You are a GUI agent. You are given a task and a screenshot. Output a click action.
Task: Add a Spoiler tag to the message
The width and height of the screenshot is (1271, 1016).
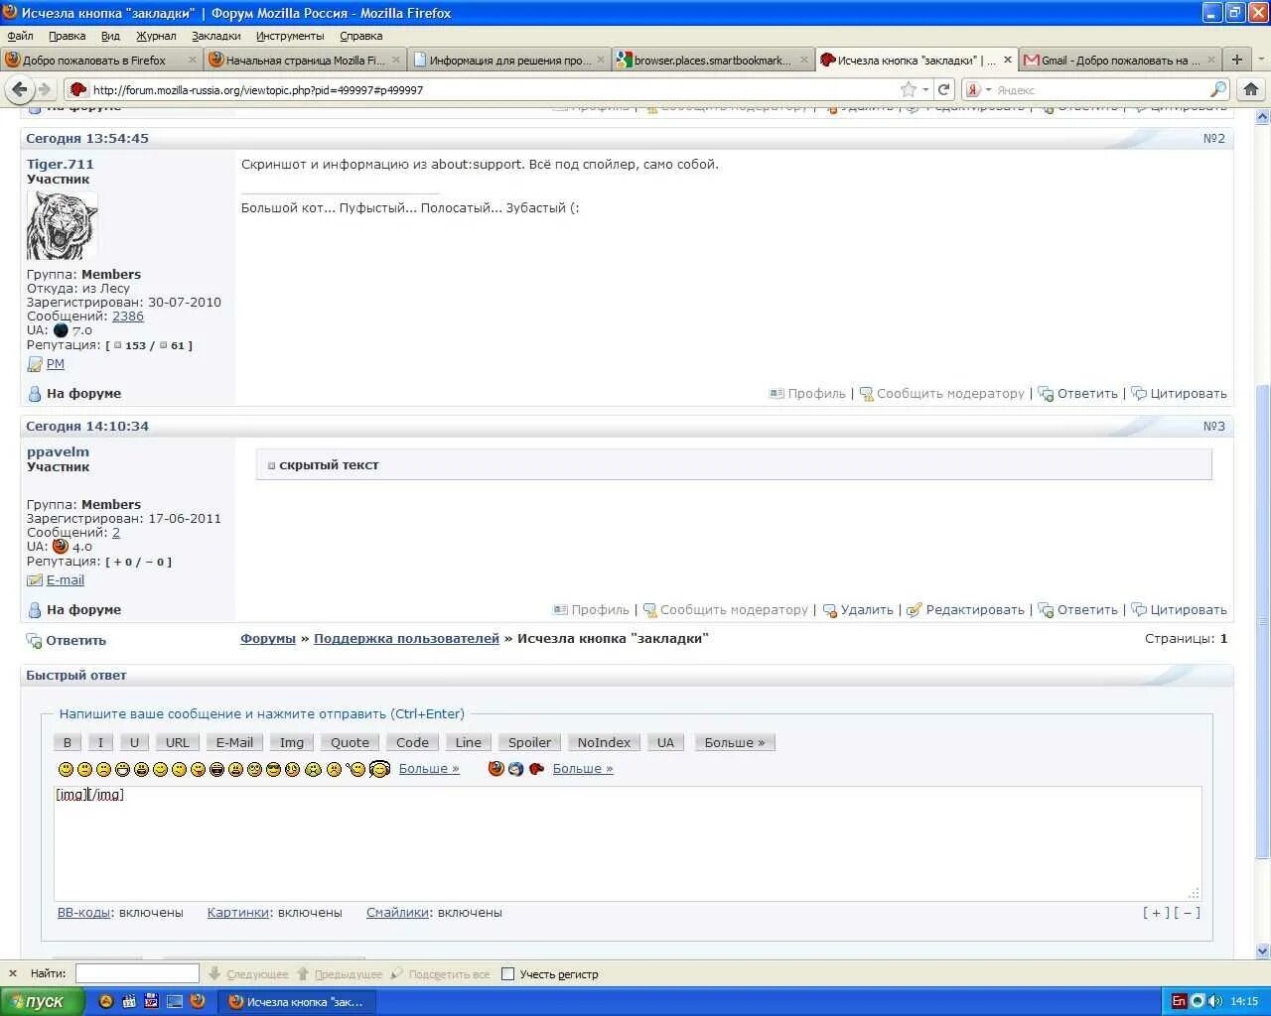528,742
